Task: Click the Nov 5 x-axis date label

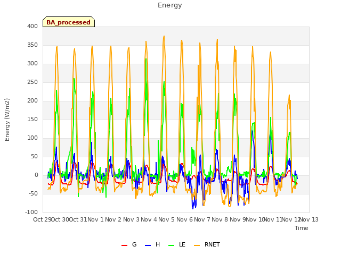Action: point(167,219)
